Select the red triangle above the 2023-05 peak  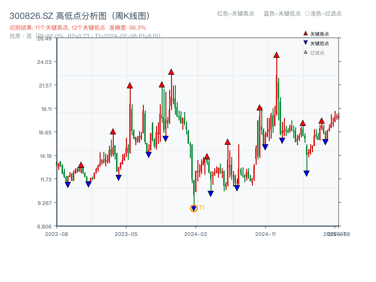[129, 86]
